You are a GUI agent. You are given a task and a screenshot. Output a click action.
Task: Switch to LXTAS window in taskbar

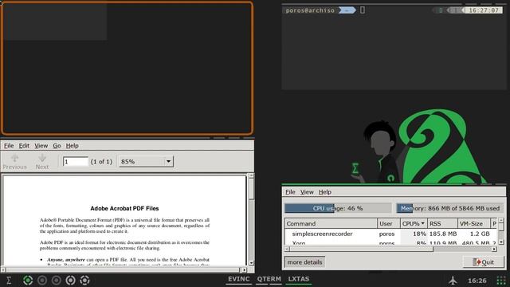299,279
